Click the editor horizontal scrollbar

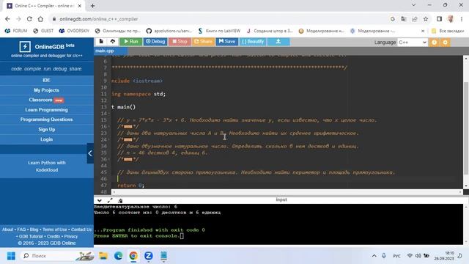point(287,192)
